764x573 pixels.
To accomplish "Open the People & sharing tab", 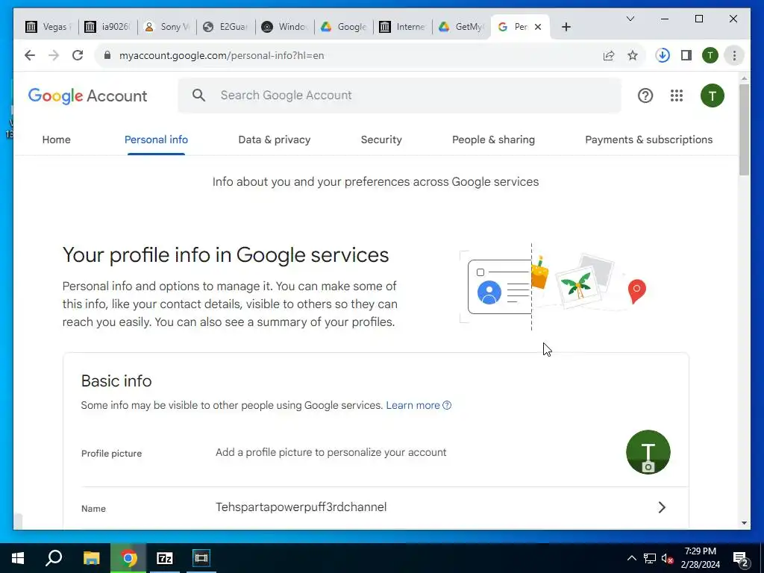I will coord(494,140).
